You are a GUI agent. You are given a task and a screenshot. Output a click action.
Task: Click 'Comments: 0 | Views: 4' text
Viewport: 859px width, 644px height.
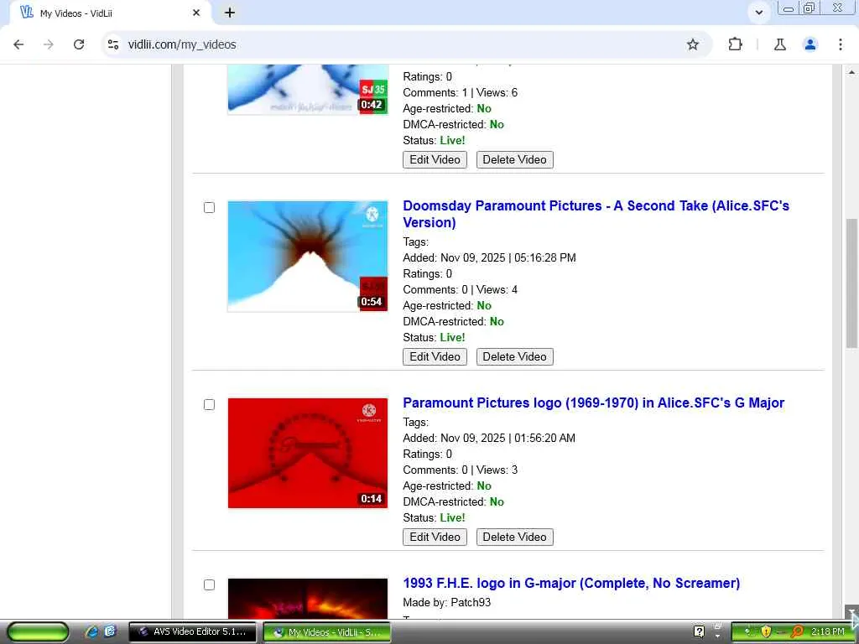(461, 289)
